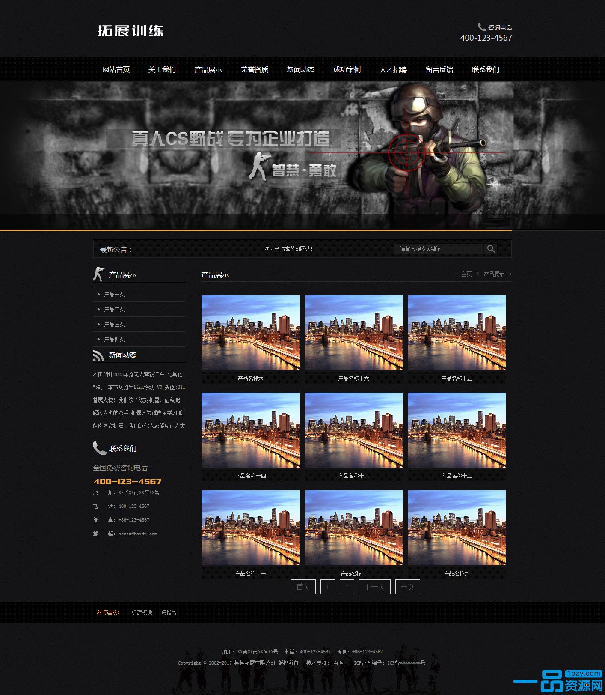This screenshot has width=605, height=695.
Task: Expand the 产品三类 category
Action: [x=139, y=324]
